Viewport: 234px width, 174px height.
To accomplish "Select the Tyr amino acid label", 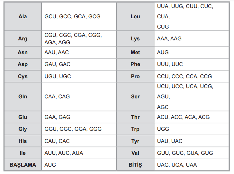I will point(135,141).
